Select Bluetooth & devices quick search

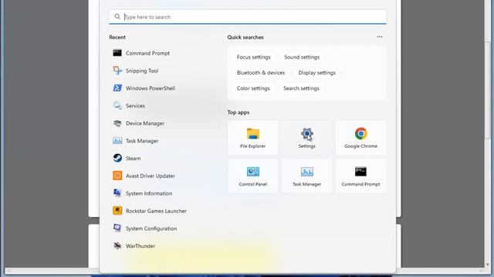coord(261,73)
